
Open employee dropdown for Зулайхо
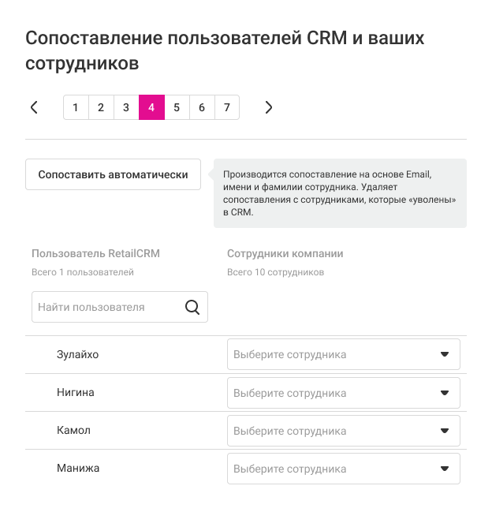tap(331, 355)
